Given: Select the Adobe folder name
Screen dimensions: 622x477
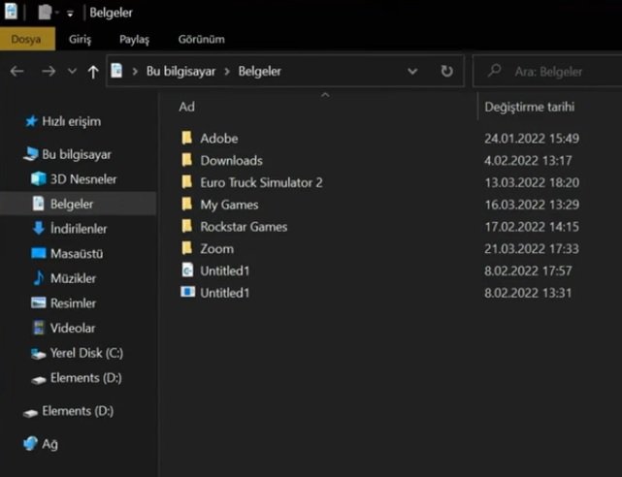Looking at the screenshot, I should point(219,139).
